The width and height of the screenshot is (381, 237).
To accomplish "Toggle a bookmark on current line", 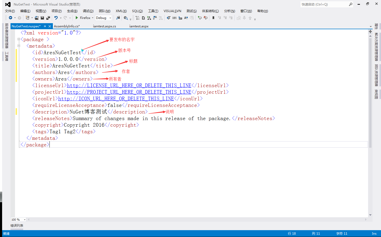I will click(x=213, y=18).
